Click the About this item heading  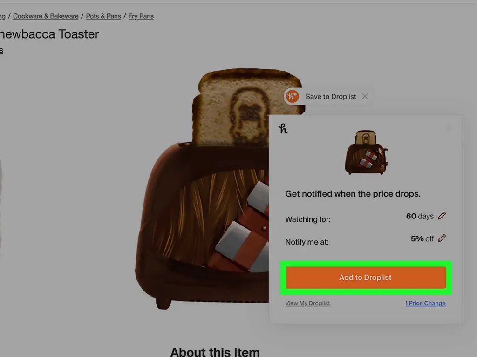215,352
